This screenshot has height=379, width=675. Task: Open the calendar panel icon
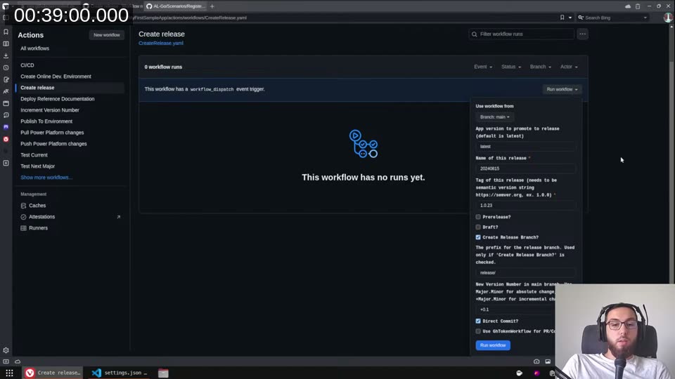tap(6, 104)
